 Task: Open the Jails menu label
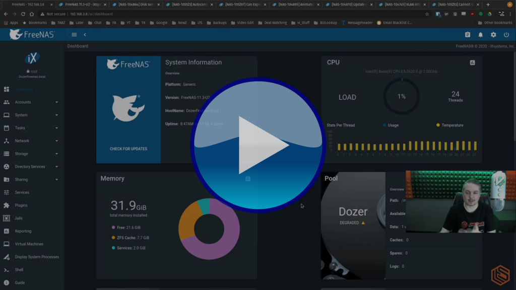19,218
